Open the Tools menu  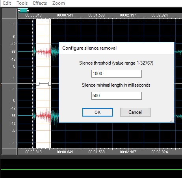click(x=22, y=3)
